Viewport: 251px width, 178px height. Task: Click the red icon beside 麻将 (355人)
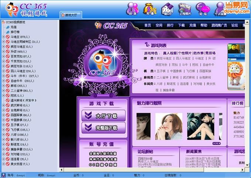pyautogui.click(x=8, y=86)
